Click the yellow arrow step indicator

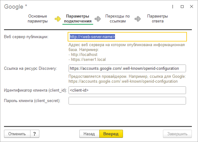click(58, 19)
